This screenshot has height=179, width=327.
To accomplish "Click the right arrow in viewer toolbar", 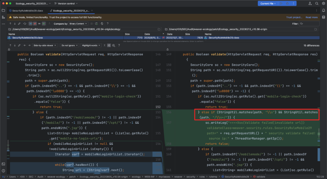I will [x=29, y=45].
